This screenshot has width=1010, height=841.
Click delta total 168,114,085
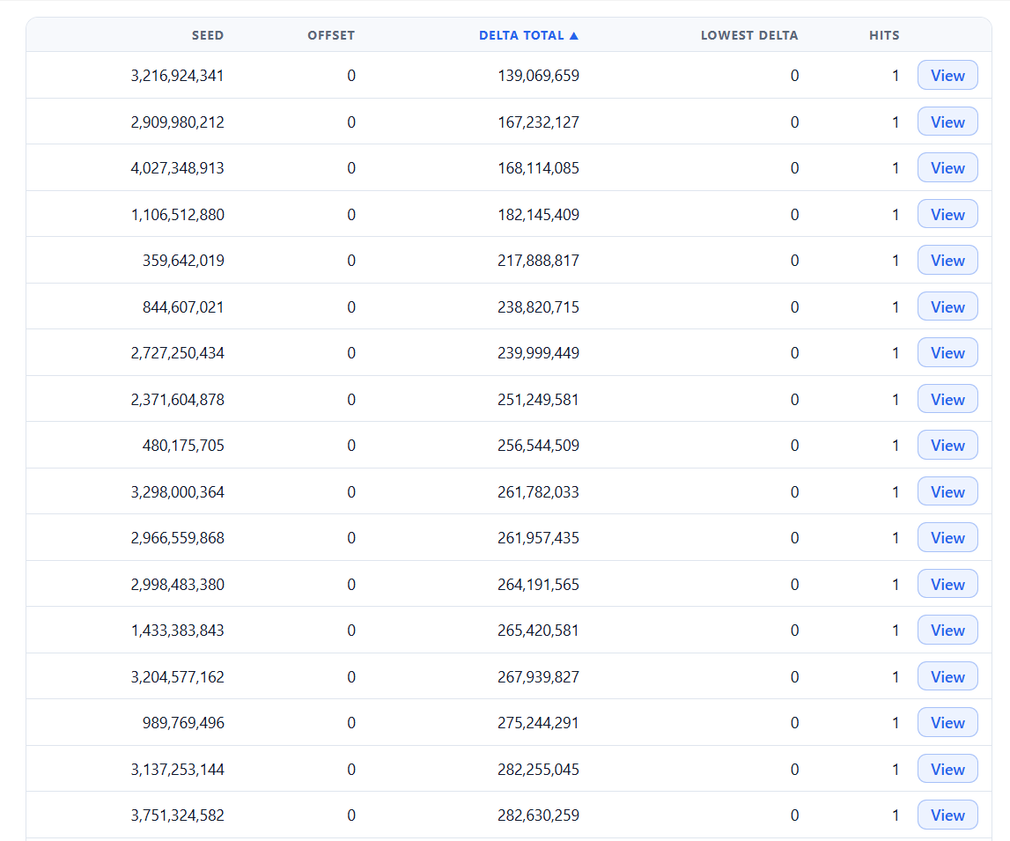(x=538, y=168)
